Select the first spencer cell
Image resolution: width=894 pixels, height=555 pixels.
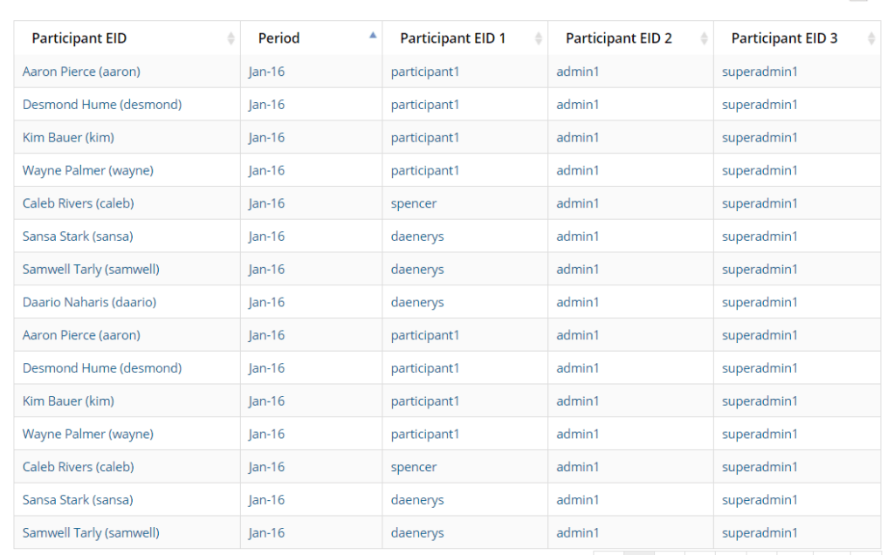[414, 203]
